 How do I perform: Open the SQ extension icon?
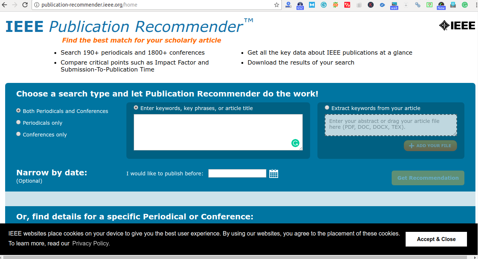[x=335, y=5]
